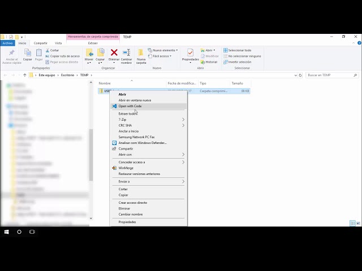Click the TEMP breadcrumb in address bar
The height and width of the screenshot is (271, 362).
pos(84,75)
